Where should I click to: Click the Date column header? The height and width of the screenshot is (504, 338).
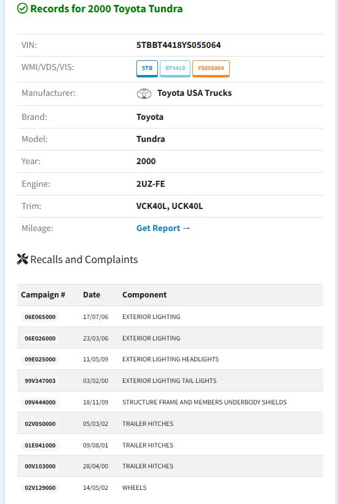[x=92, y=295]
